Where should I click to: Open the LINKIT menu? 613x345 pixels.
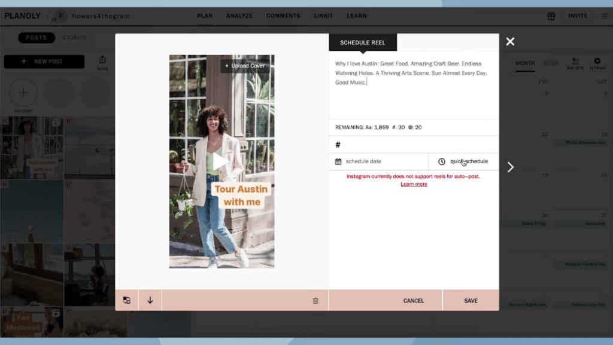pyautogui.click(x=323, y=16)
